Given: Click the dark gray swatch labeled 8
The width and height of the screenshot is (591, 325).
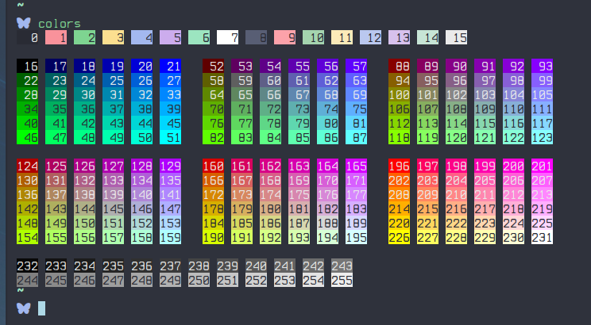Looking at the screenshot, I should 257,37.
